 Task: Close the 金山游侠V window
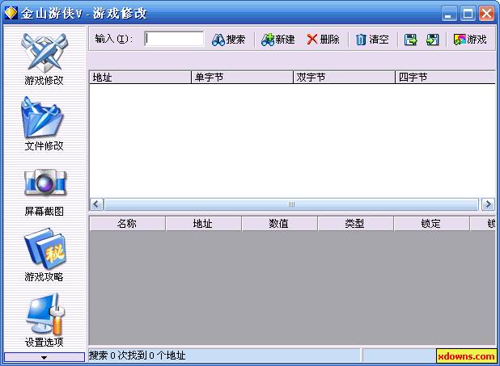(x=486, y=14)
